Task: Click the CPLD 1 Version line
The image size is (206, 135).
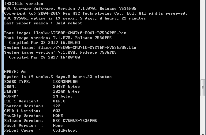Action: point(32,111)
